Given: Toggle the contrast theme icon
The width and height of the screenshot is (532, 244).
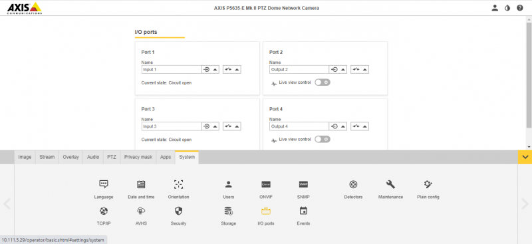Looking at the screenshot, I should [x=507, y=8].
